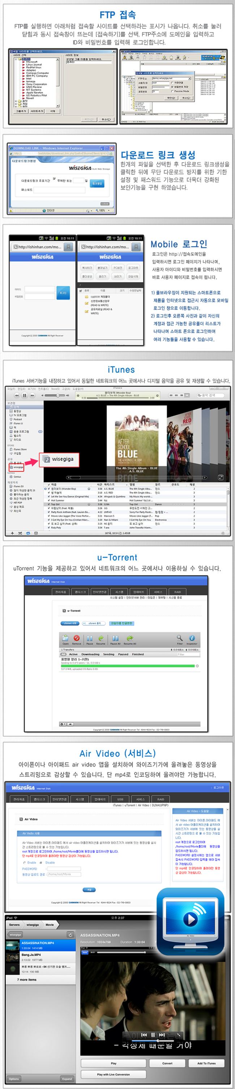
Task: Switch to the Downloading filter tab in uTorrent
Action: point(90,654)
